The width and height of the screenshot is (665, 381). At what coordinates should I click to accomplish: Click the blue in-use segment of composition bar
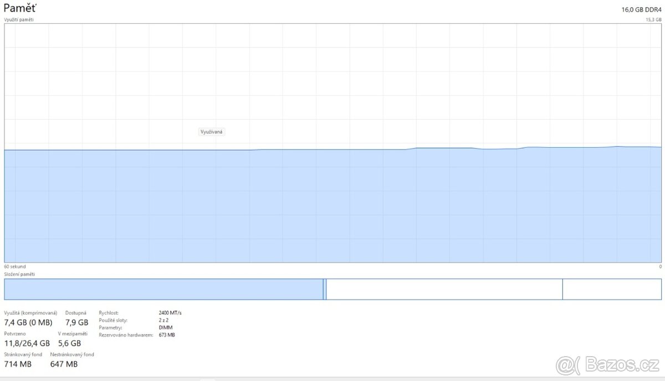[x=163, y=289]
